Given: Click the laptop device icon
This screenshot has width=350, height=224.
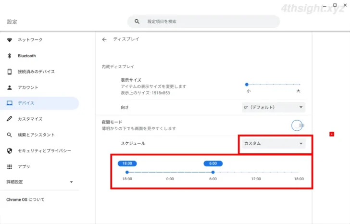Looking at the screenshot, I should tap(10, 103).
